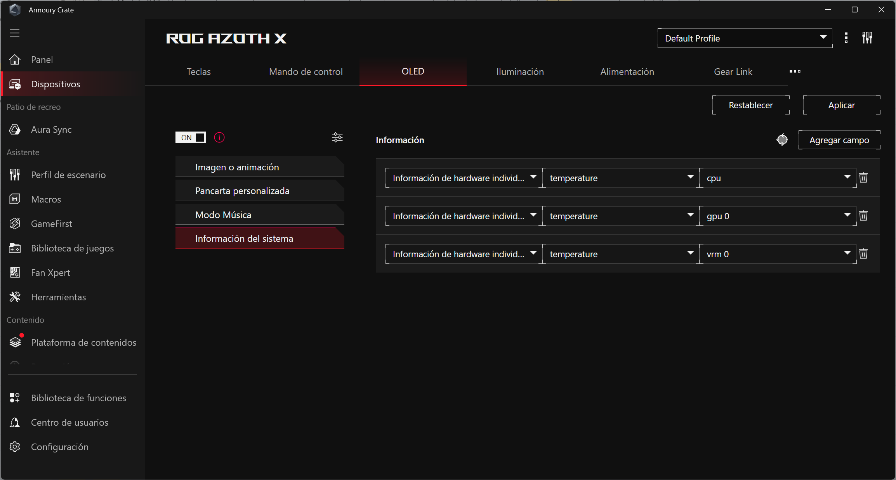Screen dimensions: 896x480
Task: Click the Aplicar button
Action: tap(842, 105)
